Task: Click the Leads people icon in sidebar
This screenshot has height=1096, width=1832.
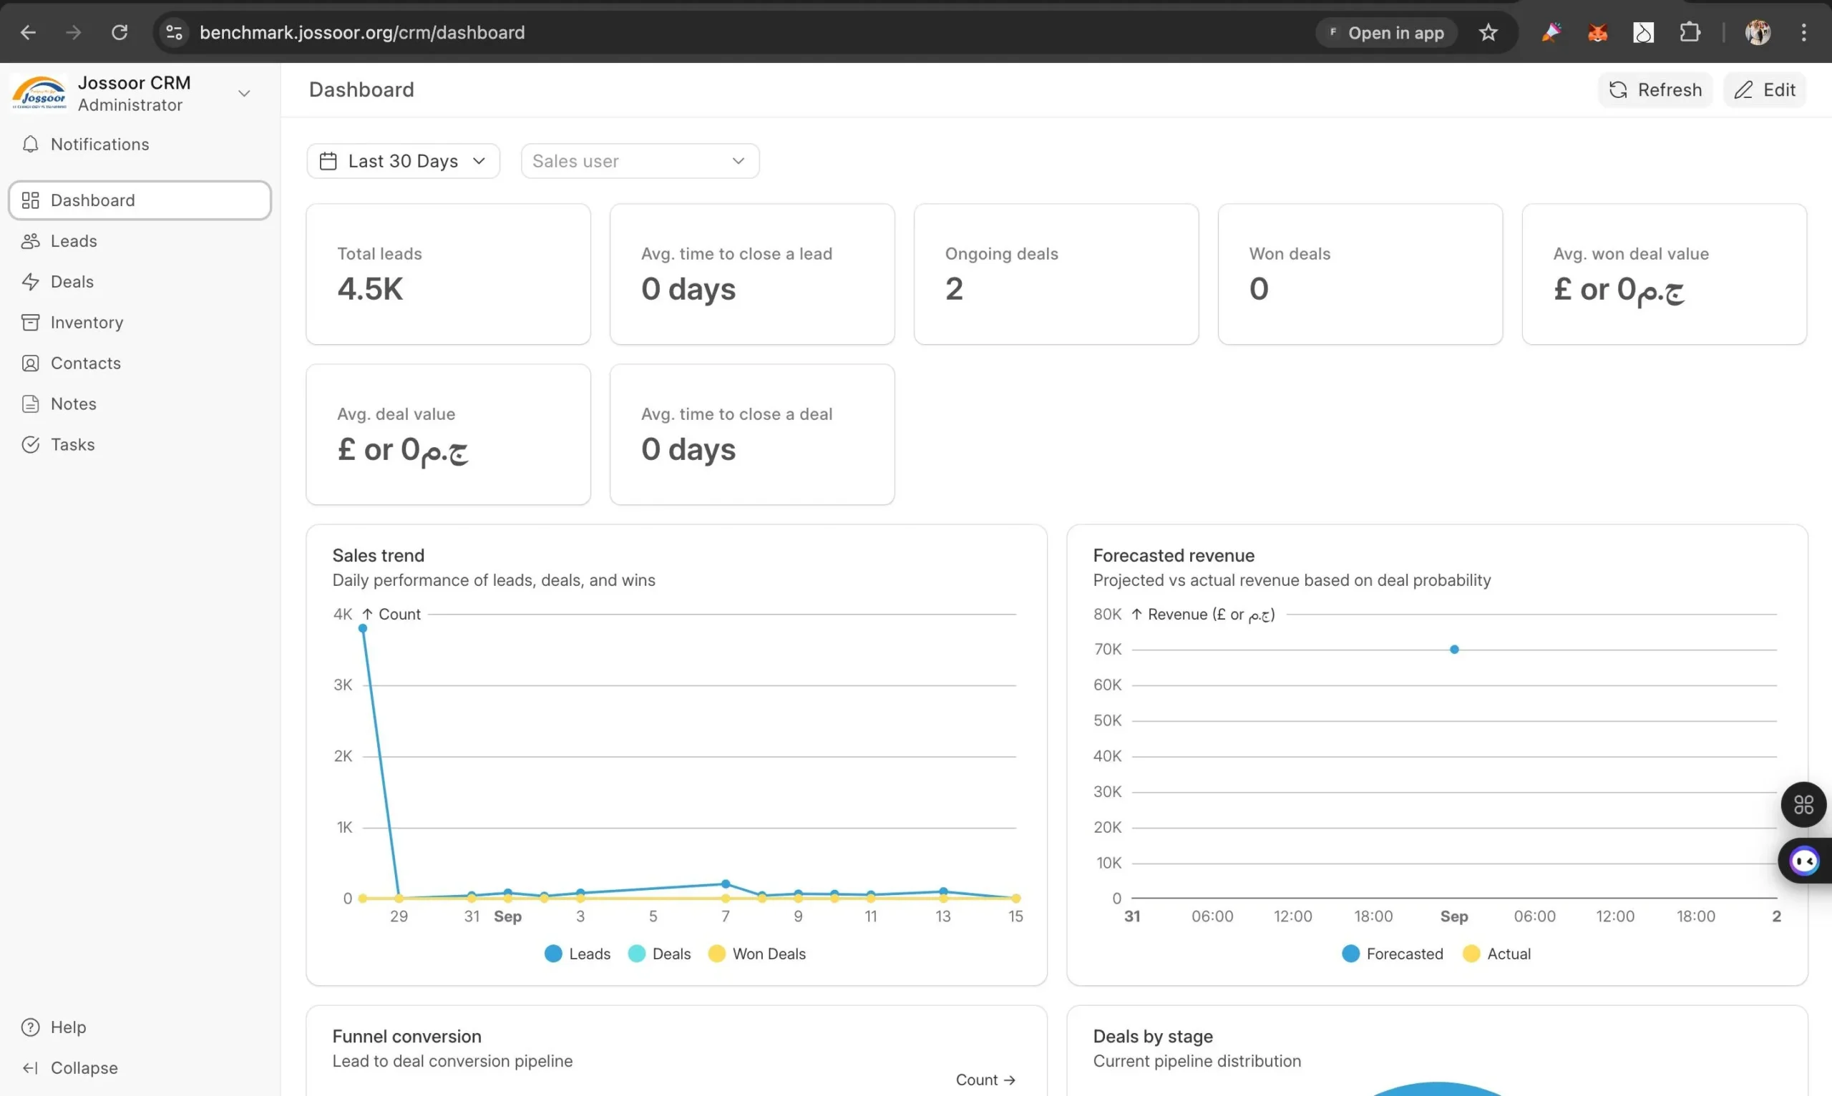Action: point(30,241)
